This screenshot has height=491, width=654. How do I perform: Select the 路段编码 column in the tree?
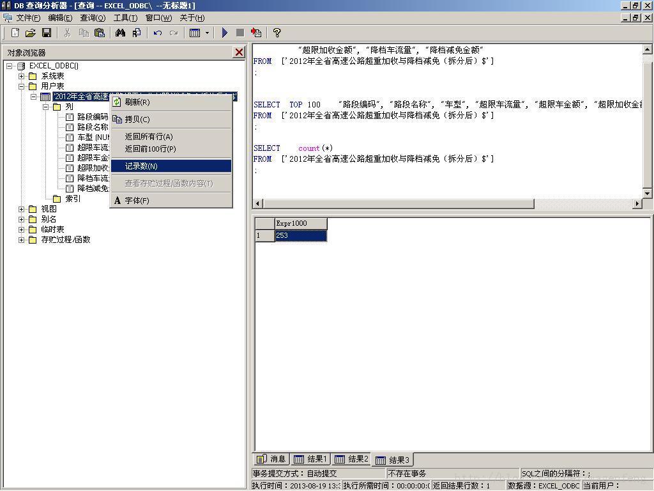pos(93,117)
